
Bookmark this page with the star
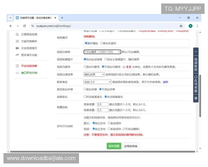181,26
